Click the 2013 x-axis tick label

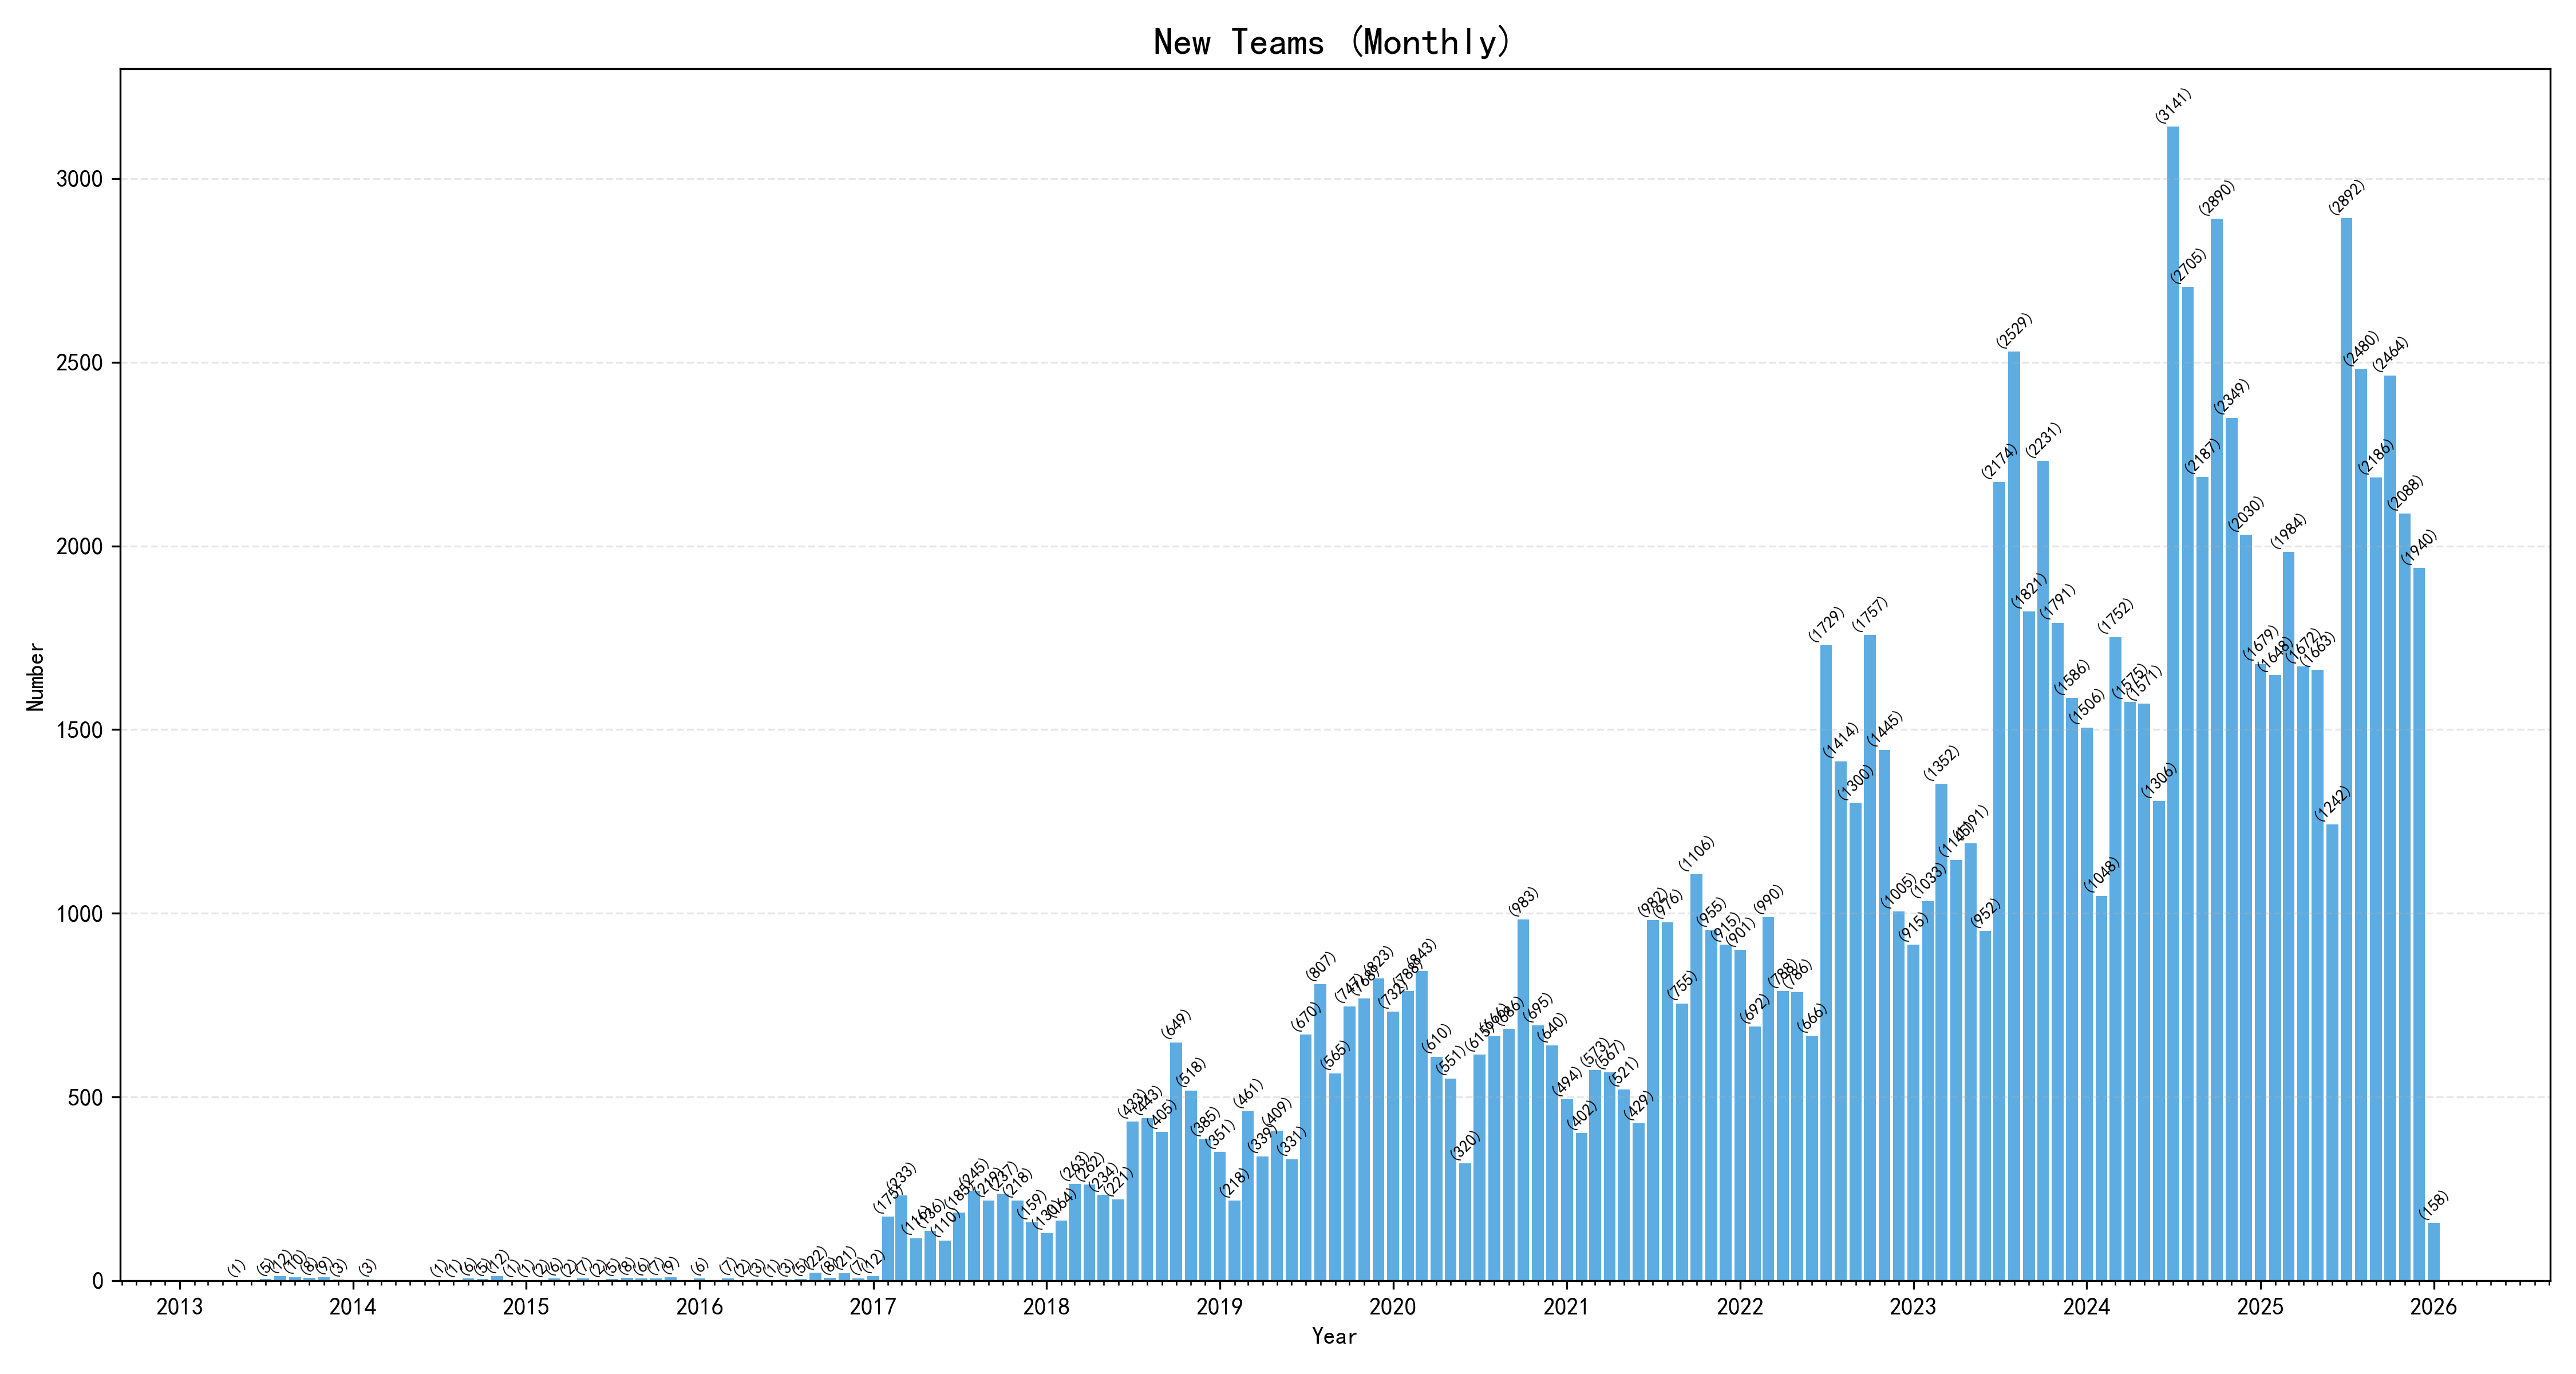[179, 1307]
